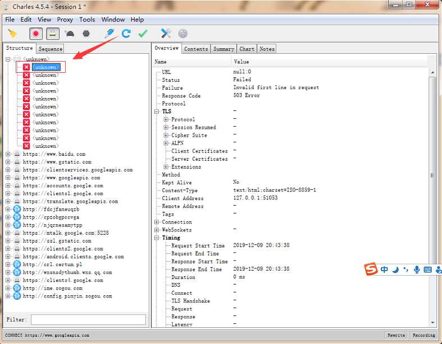Switch to the Sequence tab

point(50,49)
